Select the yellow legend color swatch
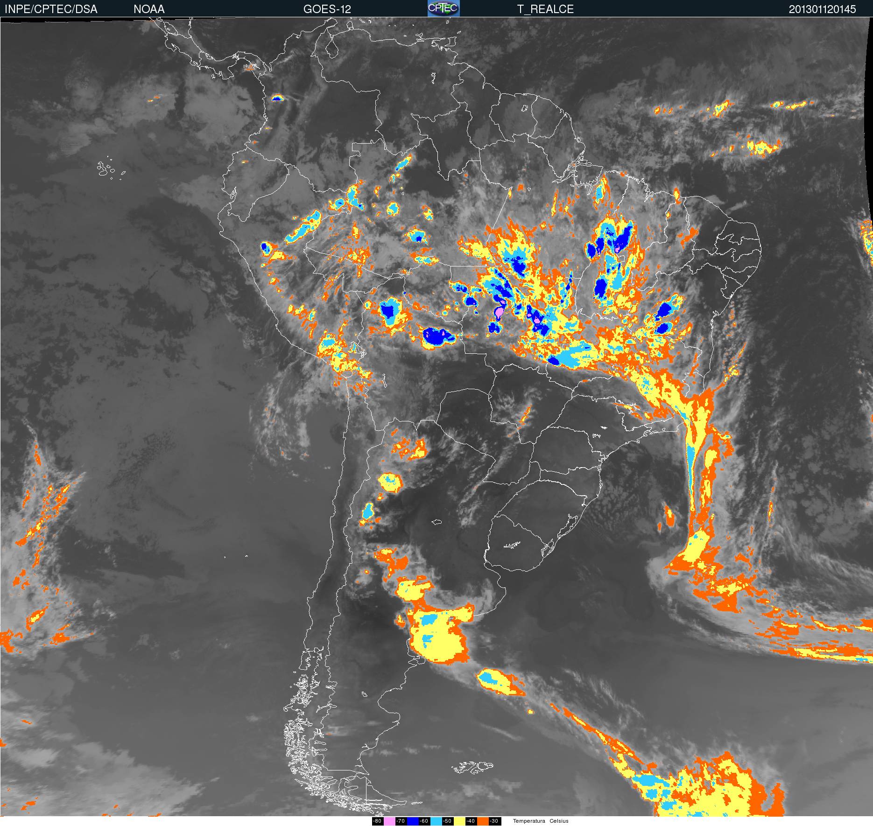This screenshot has width=873, height=826. tap(459, 821)
